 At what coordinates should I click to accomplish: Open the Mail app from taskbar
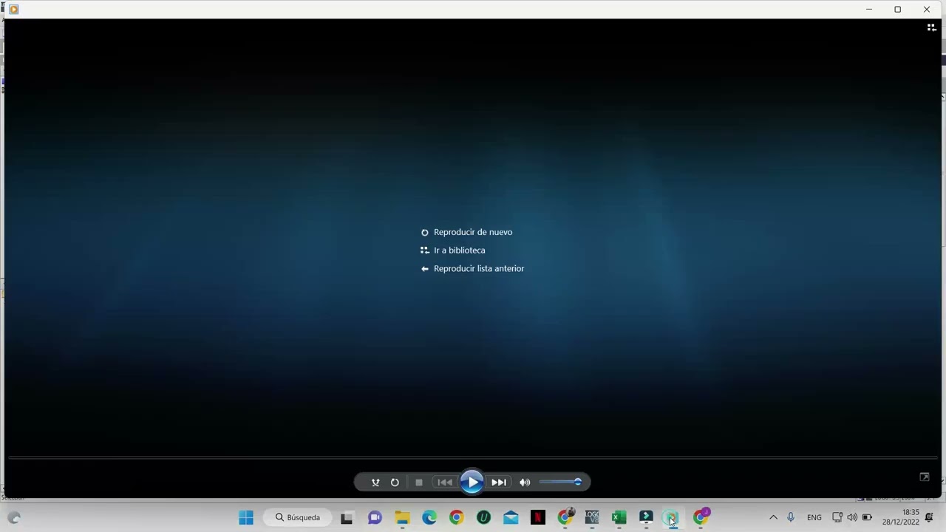pyautogui.click(x=511, y=517)
